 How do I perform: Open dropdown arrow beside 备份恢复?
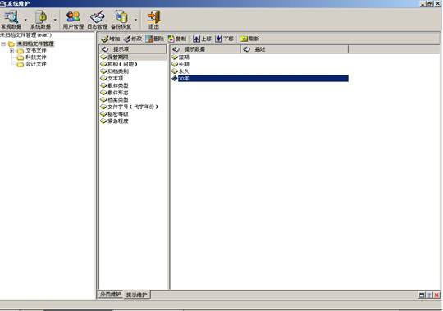[135, 20]
